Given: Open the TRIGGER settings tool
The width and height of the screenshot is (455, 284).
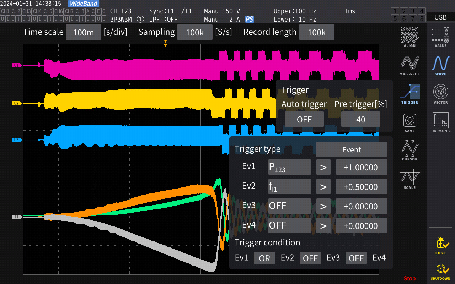Looking at the screenshot, I should [409, 93].
